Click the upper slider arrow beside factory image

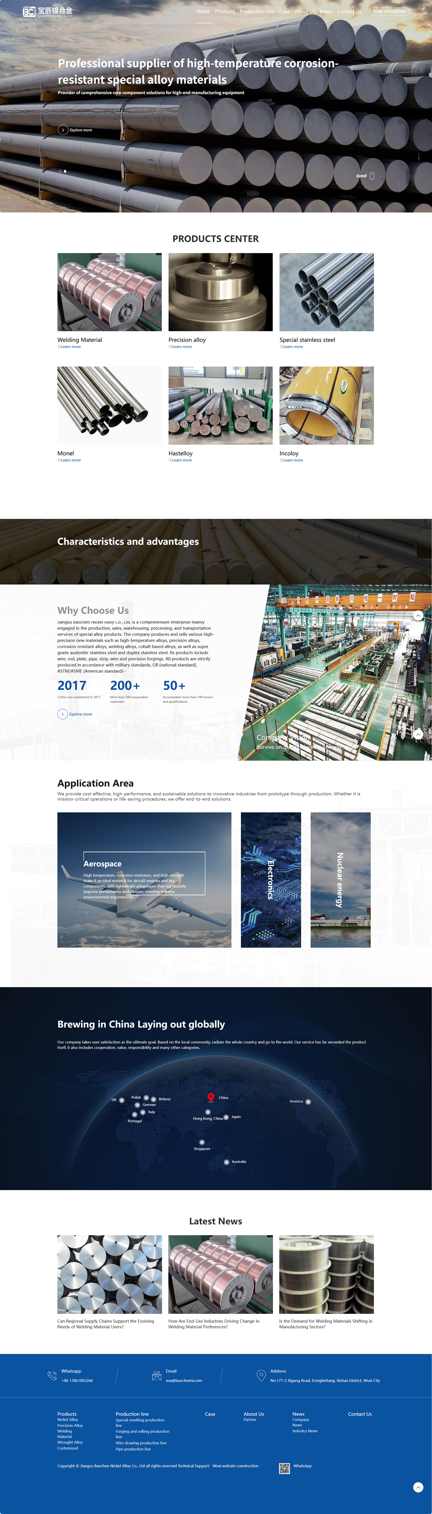click(x=418, y=615)
